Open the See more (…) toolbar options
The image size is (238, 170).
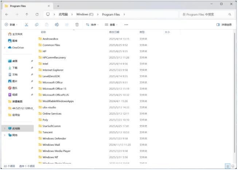click(x=126, y=25)
